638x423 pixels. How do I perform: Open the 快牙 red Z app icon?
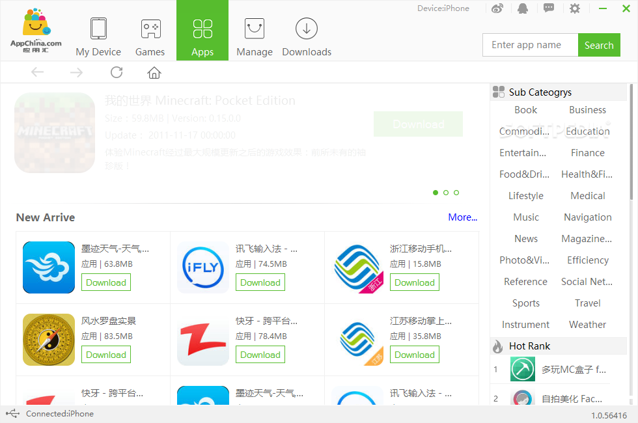coord(203,340)
